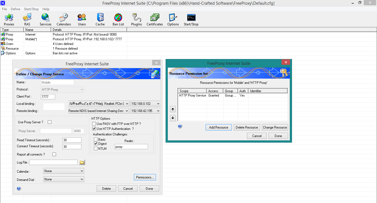
Task: Click the Internet proxy row icon
Action: 3,34
